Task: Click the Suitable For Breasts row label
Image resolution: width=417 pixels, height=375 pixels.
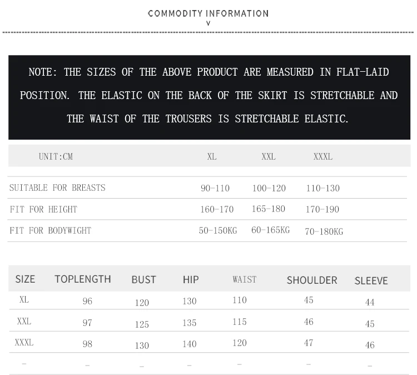Action: pyautogui.click(x=57, y=188)
